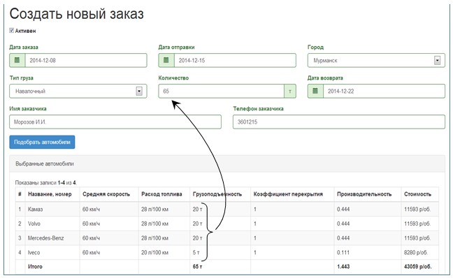Select the Iveco row name cell

[52, 252]
